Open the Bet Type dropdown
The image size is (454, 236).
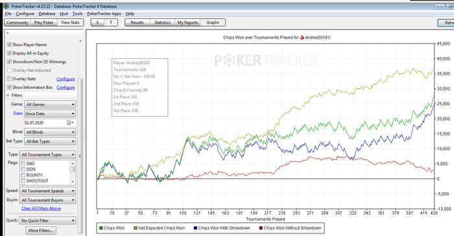click(50, 141)
